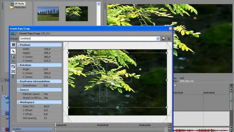Click the second video track header icon
The image size is (234, 132).
7,113
